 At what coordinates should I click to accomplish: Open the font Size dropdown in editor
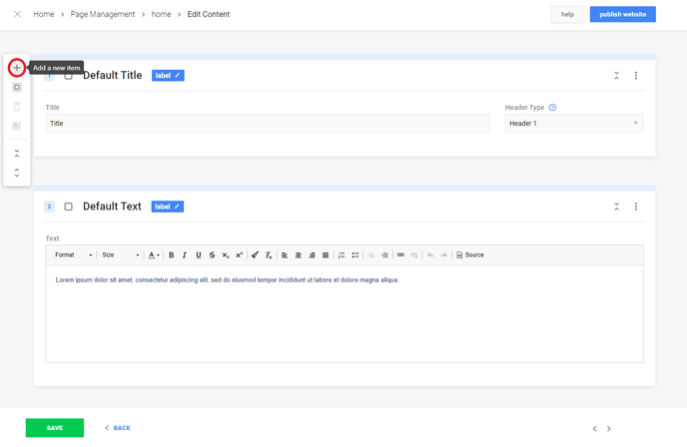tap(121, 254)
